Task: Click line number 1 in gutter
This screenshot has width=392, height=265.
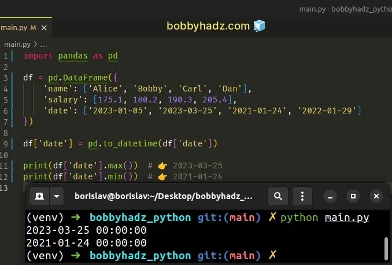Action: [6, 56]
